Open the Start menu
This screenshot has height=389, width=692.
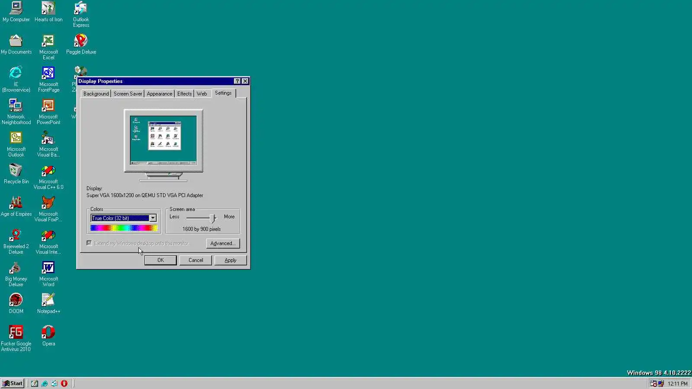[x=13, y=383]
